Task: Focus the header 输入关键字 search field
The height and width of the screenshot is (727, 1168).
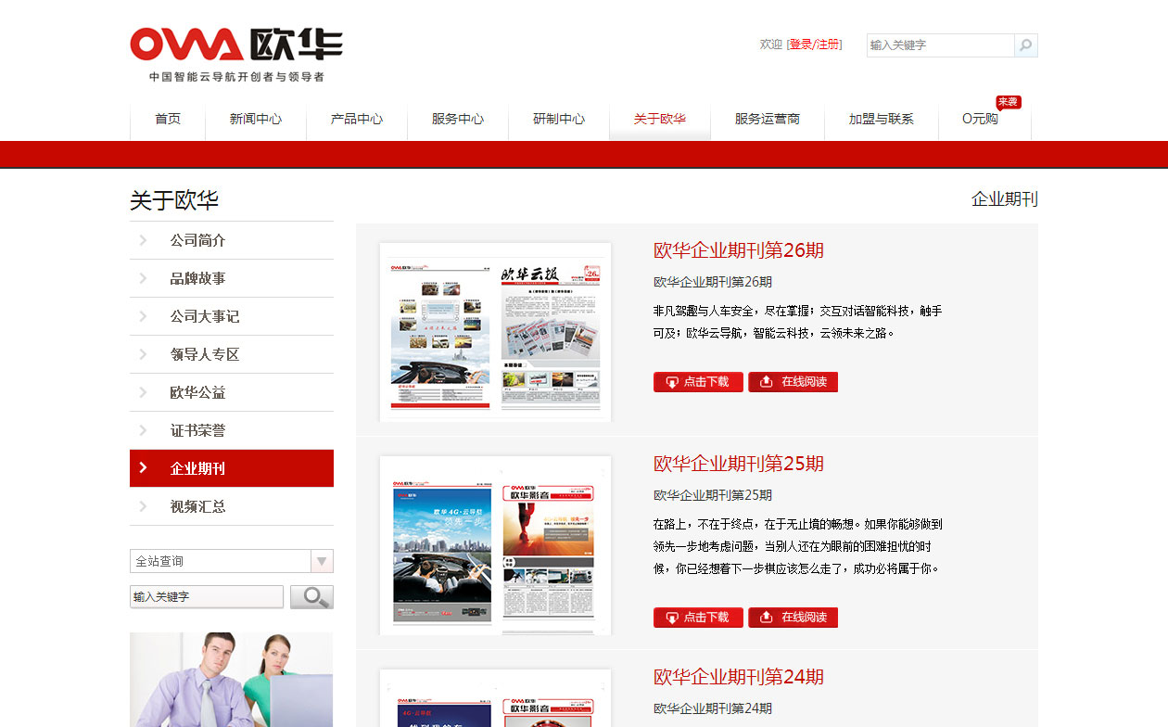Action: 941,45
